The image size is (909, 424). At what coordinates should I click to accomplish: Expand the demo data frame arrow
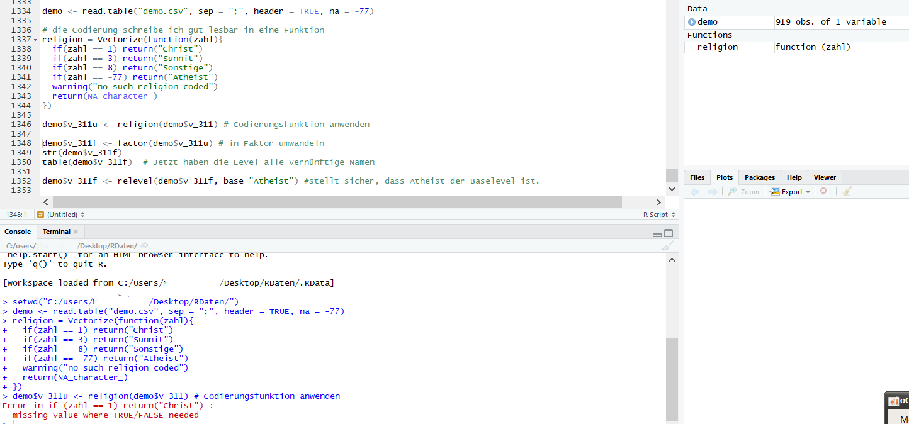point(692,22)
